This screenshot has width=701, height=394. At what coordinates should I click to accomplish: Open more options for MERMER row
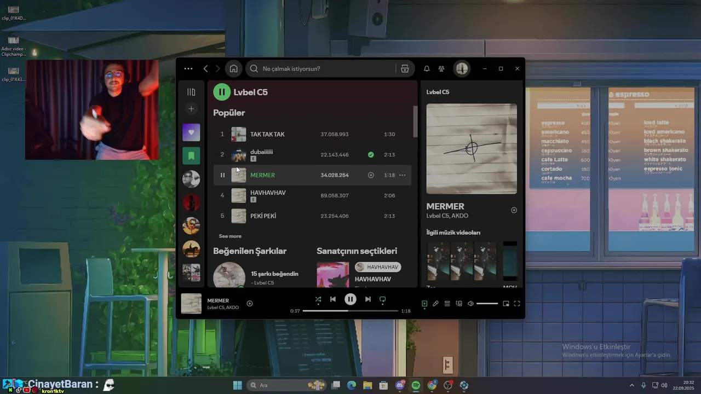point(403,175)
